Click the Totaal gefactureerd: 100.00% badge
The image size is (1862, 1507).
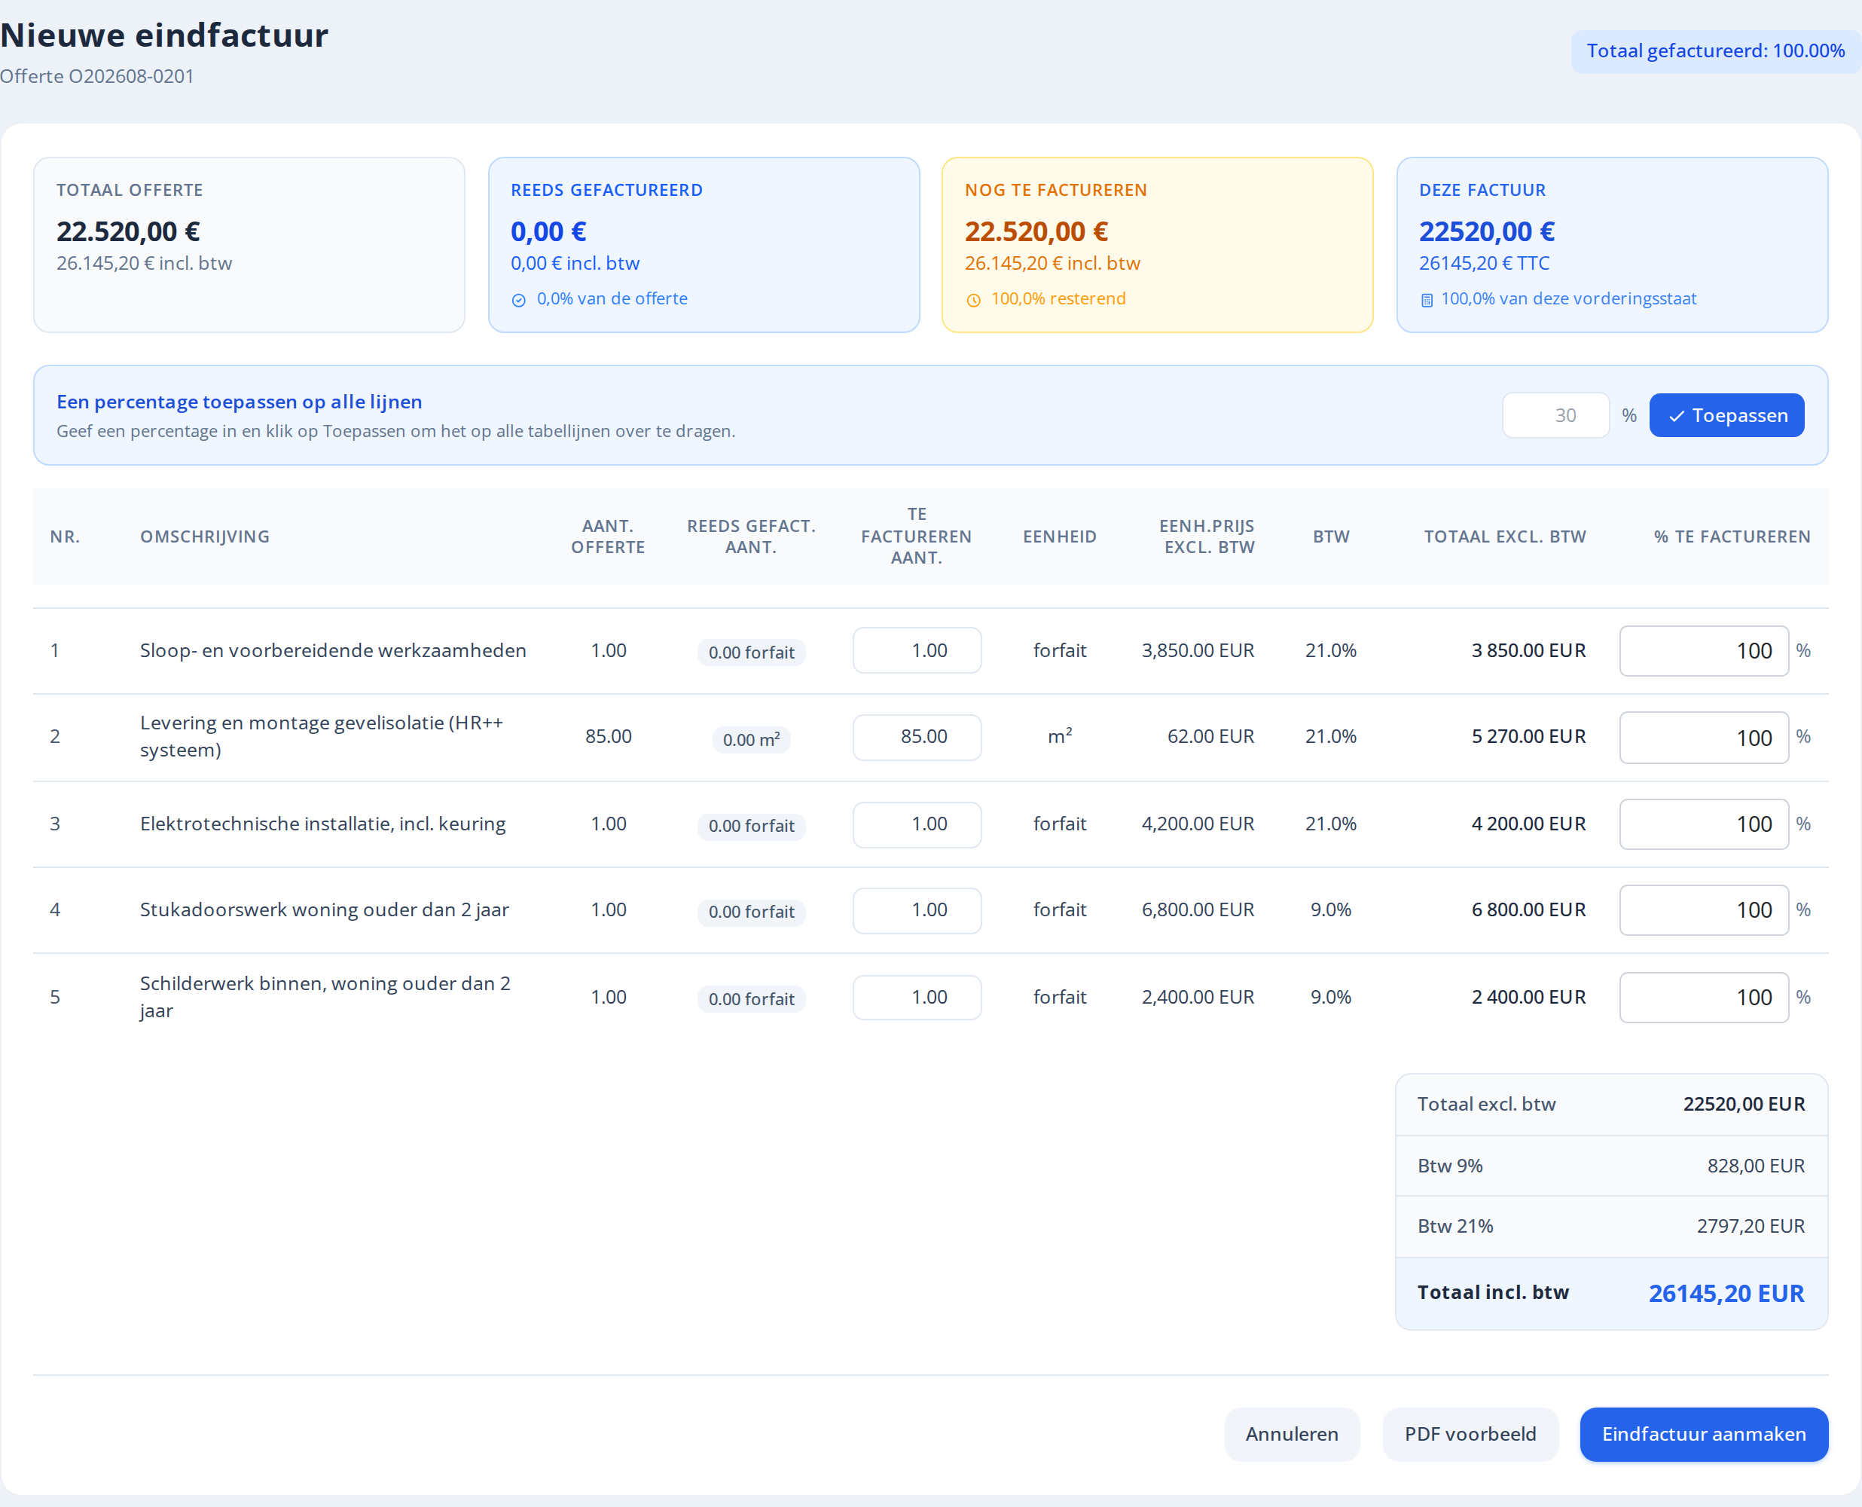1715,51
